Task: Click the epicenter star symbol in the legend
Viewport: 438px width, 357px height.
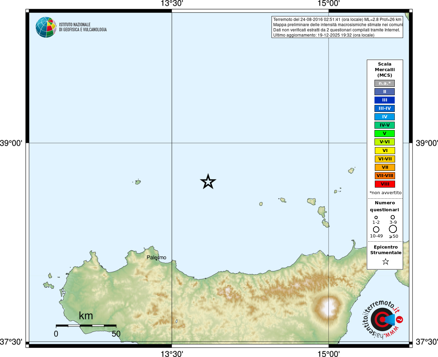Action: point(385,261)
